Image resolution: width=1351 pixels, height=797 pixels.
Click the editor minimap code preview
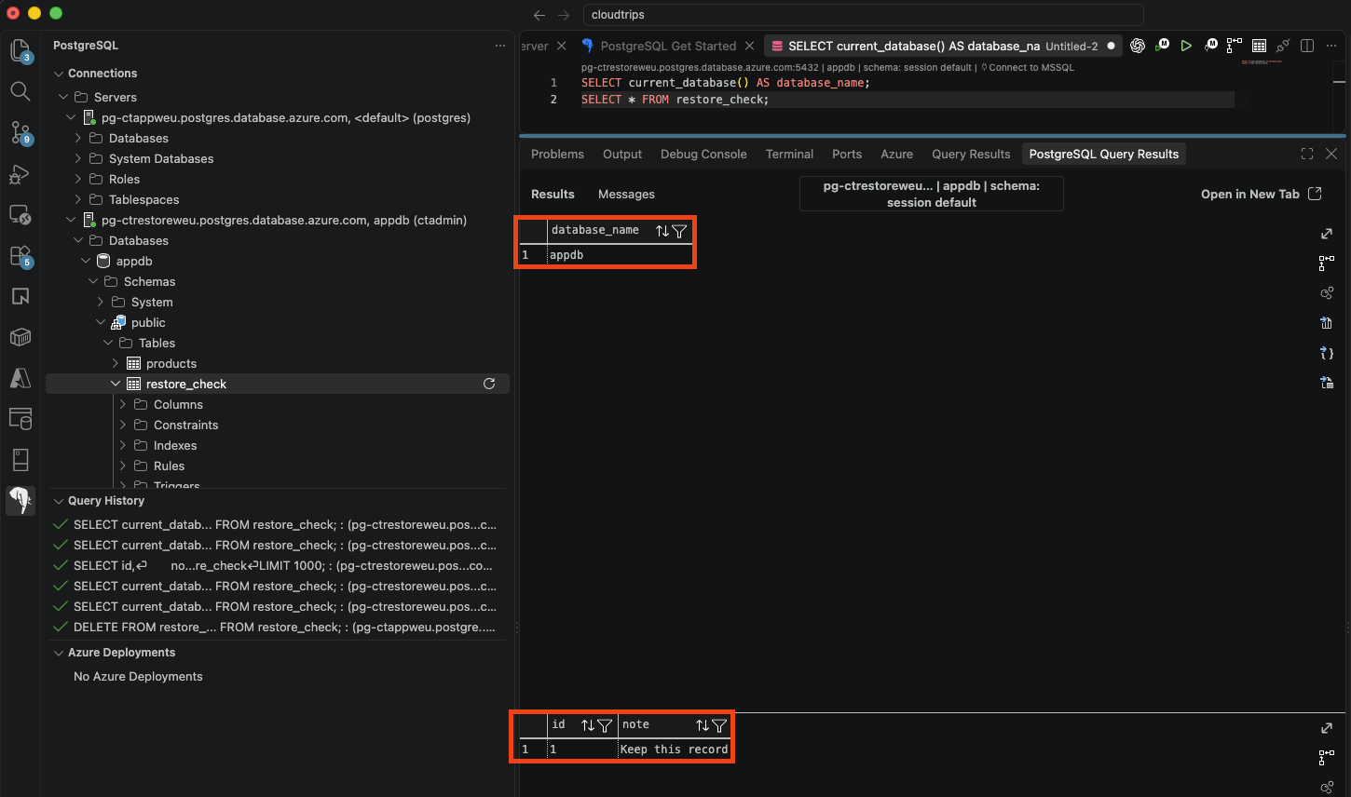click(1262, 62)
